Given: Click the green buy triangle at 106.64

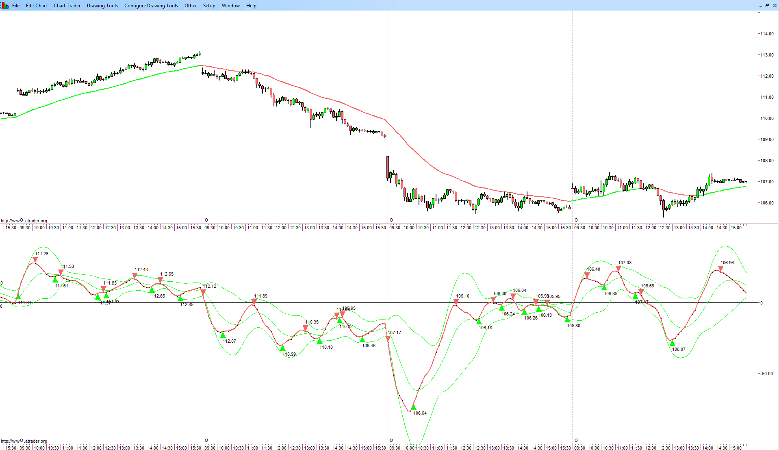Looking at the screenshot, I should (x=414, y=407).
